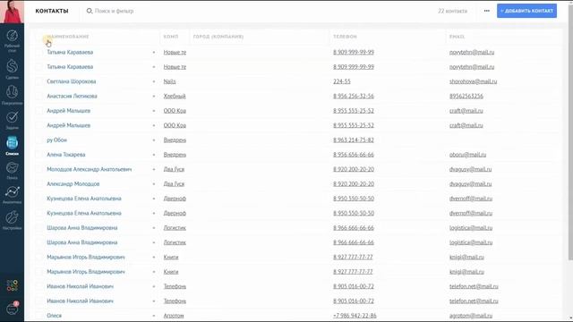This screenshot has height=322, width=573.
Task: Check the Светлана Шорохова row checkbox
Action: click(39, 81)
